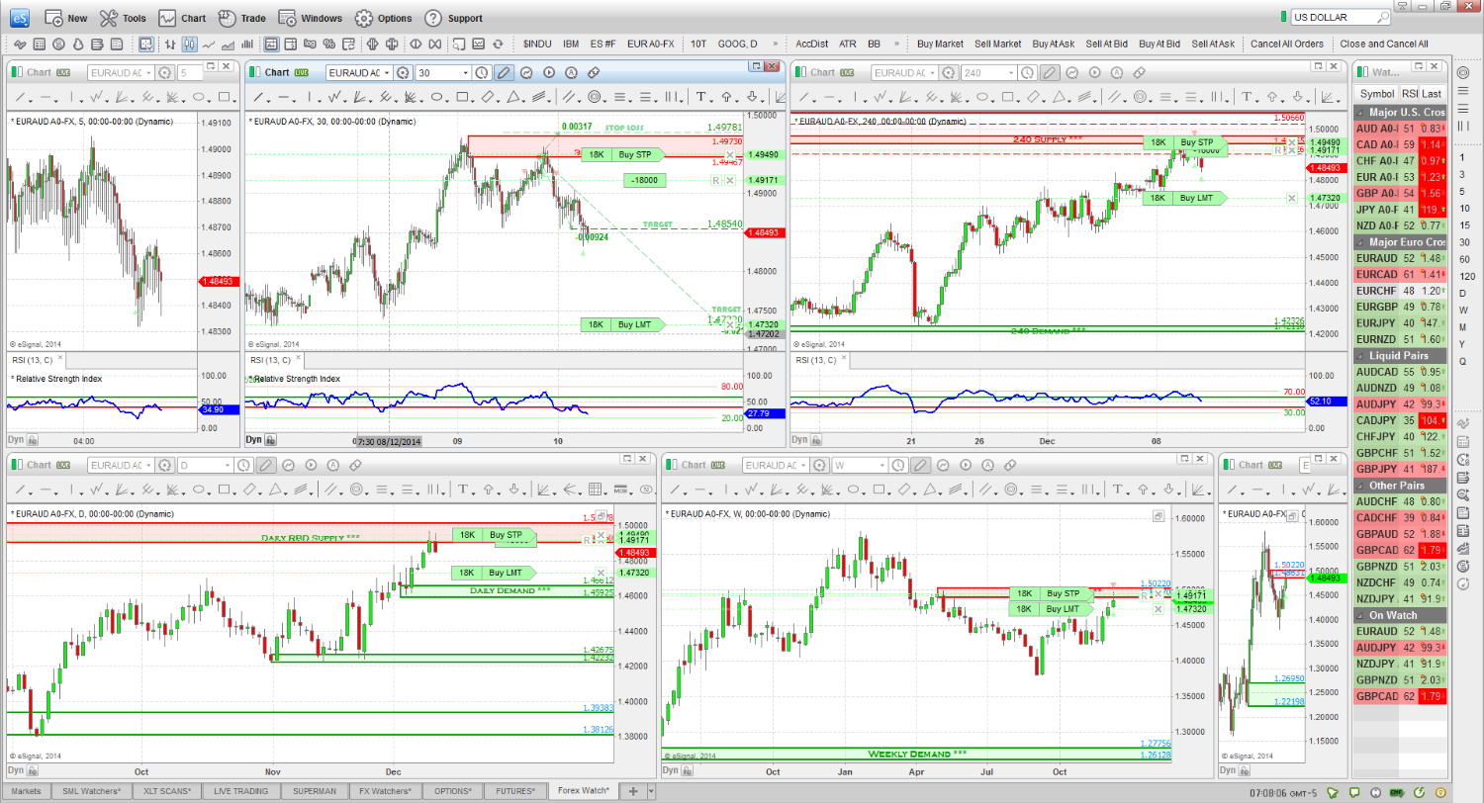Select EURCAD row in watchlist
The height and width of the screenshot is (803, 1484).
1399,274
